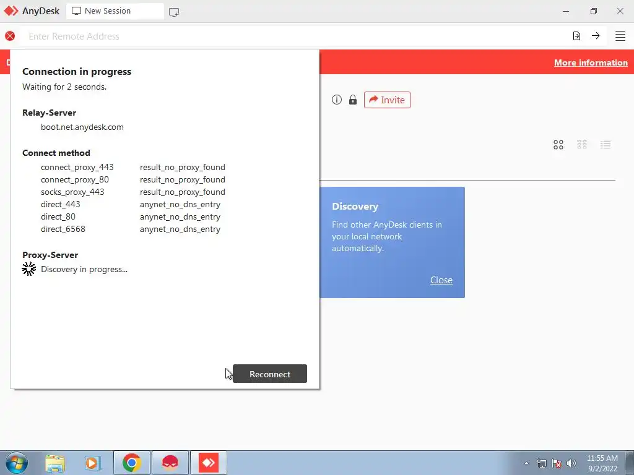Switch to small tile view icon
This screenshot has width=634, height=475.
tap(582, 145)
